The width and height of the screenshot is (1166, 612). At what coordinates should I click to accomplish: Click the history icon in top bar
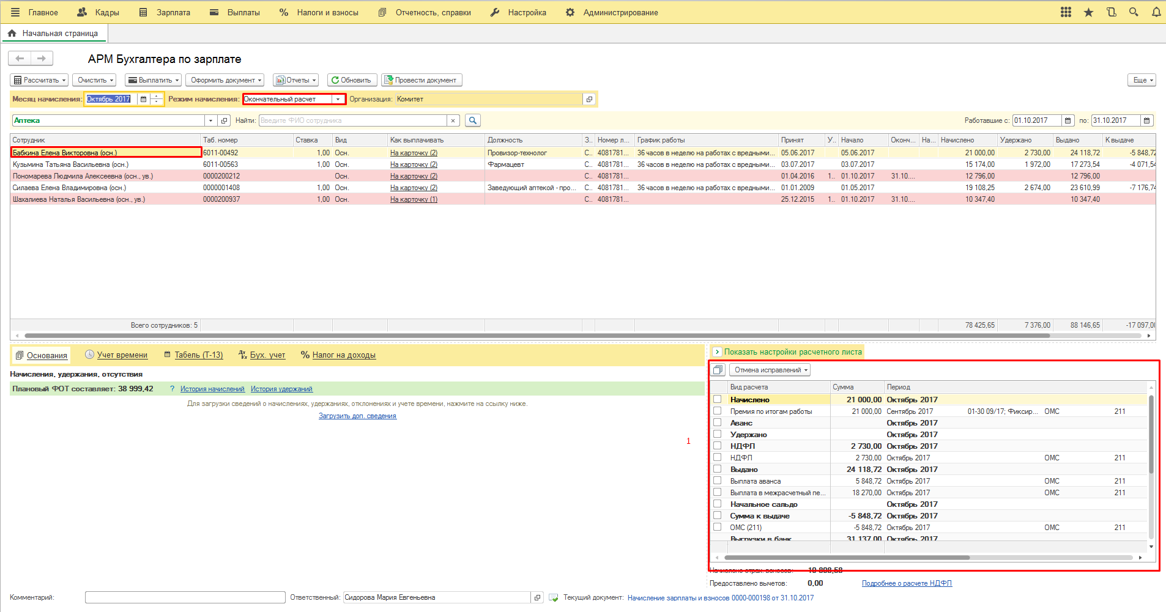click(1111, 12)
